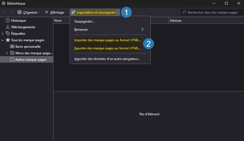Select Barre personnelle folder
The height and width of the screenshot is (141, 244).
pyautogui.click(x=27, y=47)
